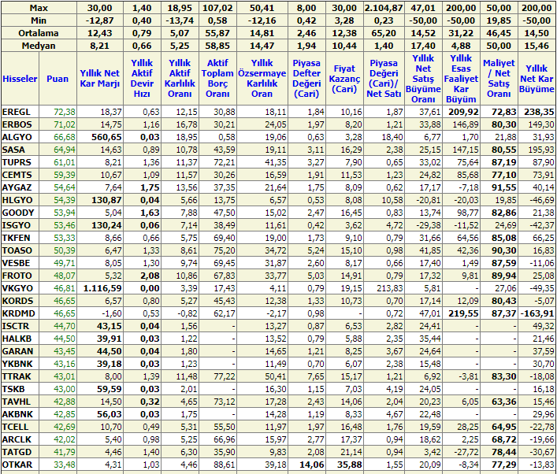557x474 pixels.
Task: Click the Min row label
Action: point(39,20)
